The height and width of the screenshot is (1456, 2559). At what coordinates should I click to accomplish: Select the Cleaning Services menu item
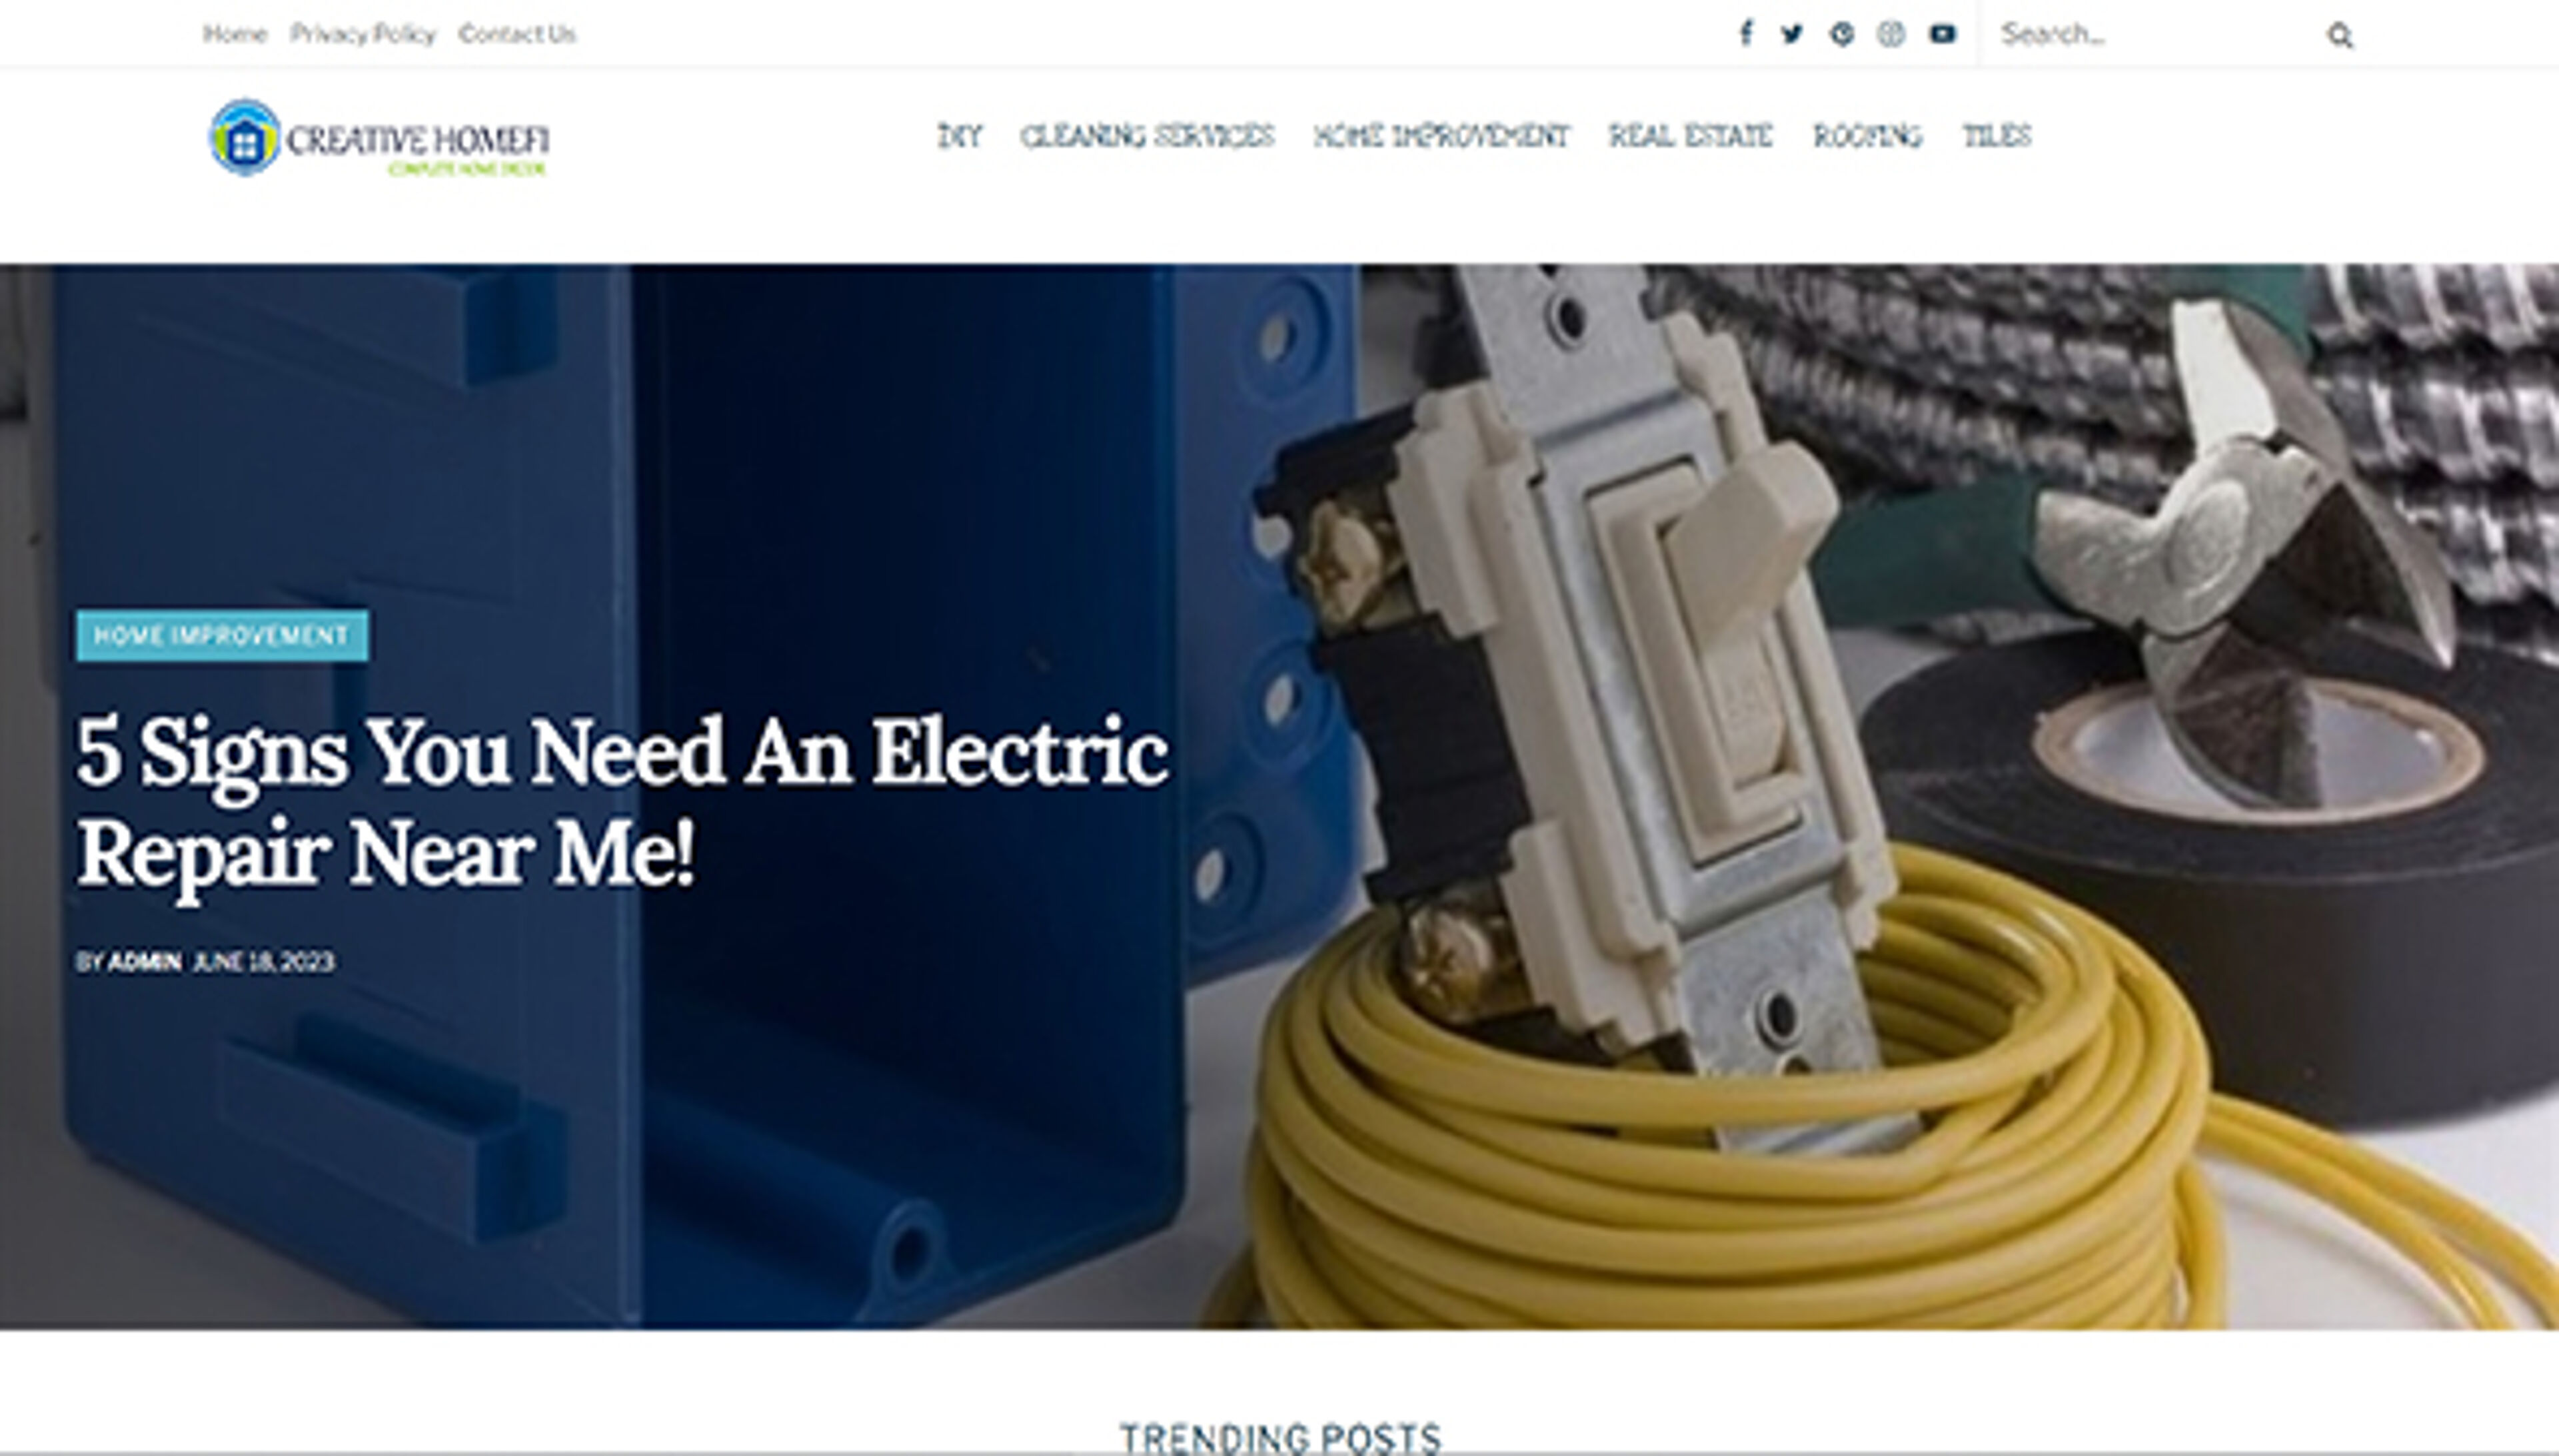pos(1146,136)
